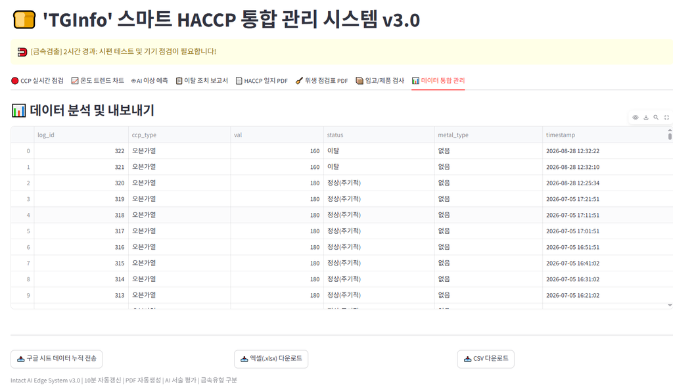Go to HACCP 일지 PDF tab

coord(262,81)
